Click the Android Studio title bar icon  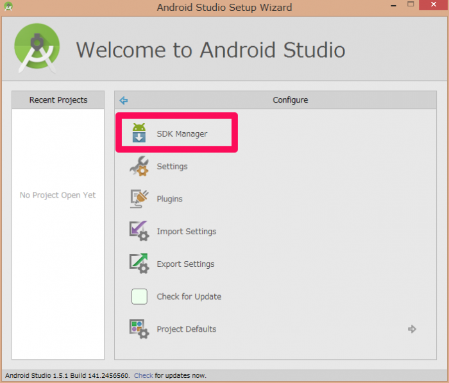click(x=8, y=6)
